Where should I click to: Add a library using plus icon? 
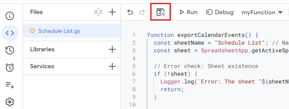click(112, 49)
